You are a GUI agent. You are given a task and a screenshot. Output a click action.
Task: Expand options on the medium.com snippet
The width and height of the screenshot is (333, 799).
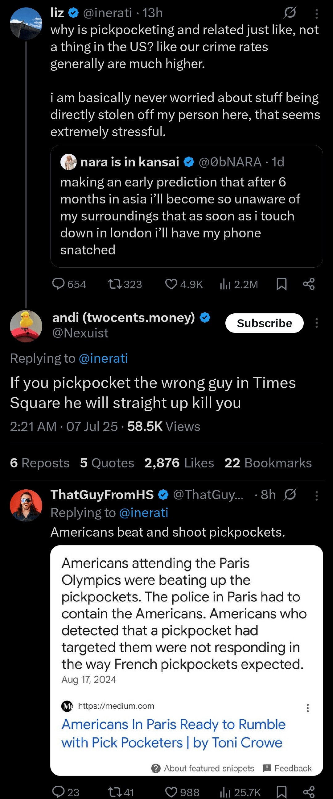click(308, 708)
